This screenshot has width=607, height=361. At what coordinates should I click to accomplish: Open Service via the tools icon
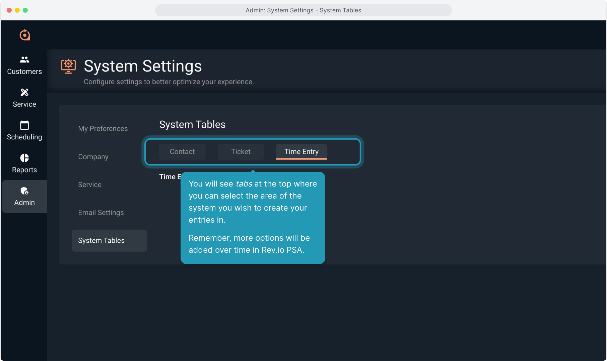coord(24,92)
